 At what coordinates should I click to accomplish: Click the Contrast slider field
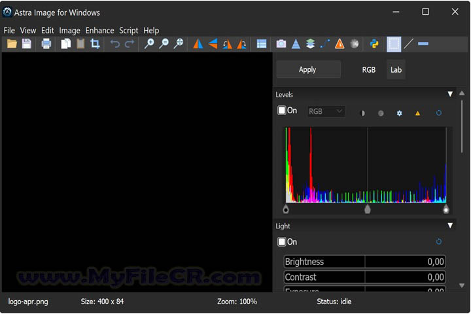click(x=364, y=277)
